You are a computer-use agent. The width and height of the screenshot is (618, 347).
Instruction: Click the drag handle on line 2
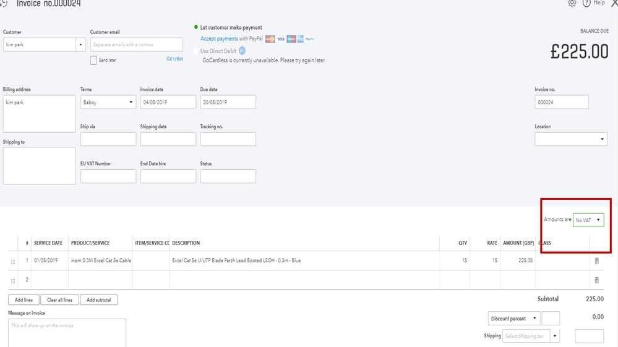pos(13,280)
